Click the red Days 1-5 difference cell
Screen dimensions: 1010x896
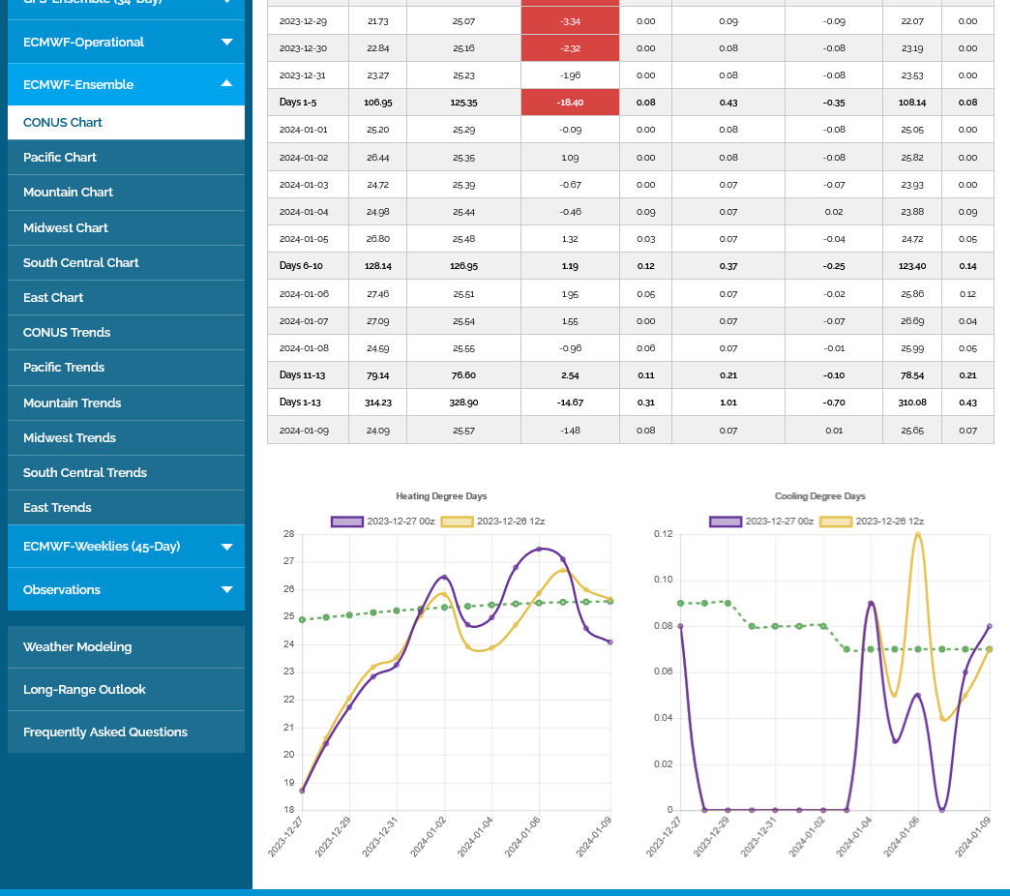click(570, 103)
